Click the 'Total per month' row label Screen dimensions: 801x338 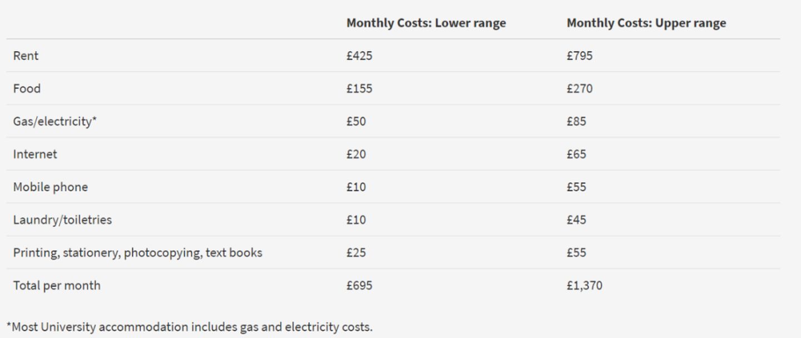[57, 285]
